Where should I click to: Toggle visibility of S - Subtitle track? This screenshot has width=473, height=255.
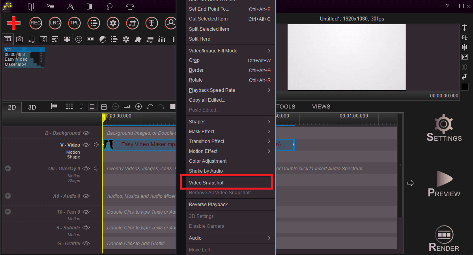tap(86, 227)
